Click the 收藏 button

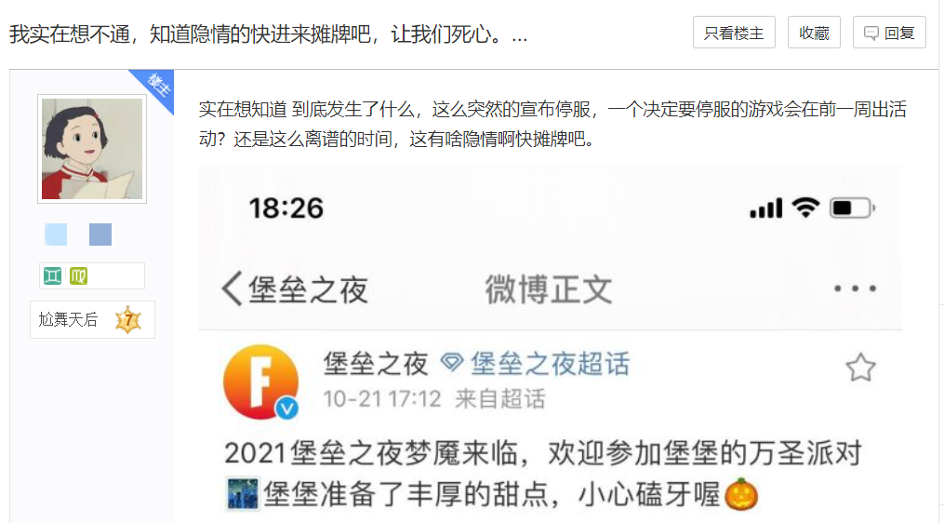(x=814, y=33)
